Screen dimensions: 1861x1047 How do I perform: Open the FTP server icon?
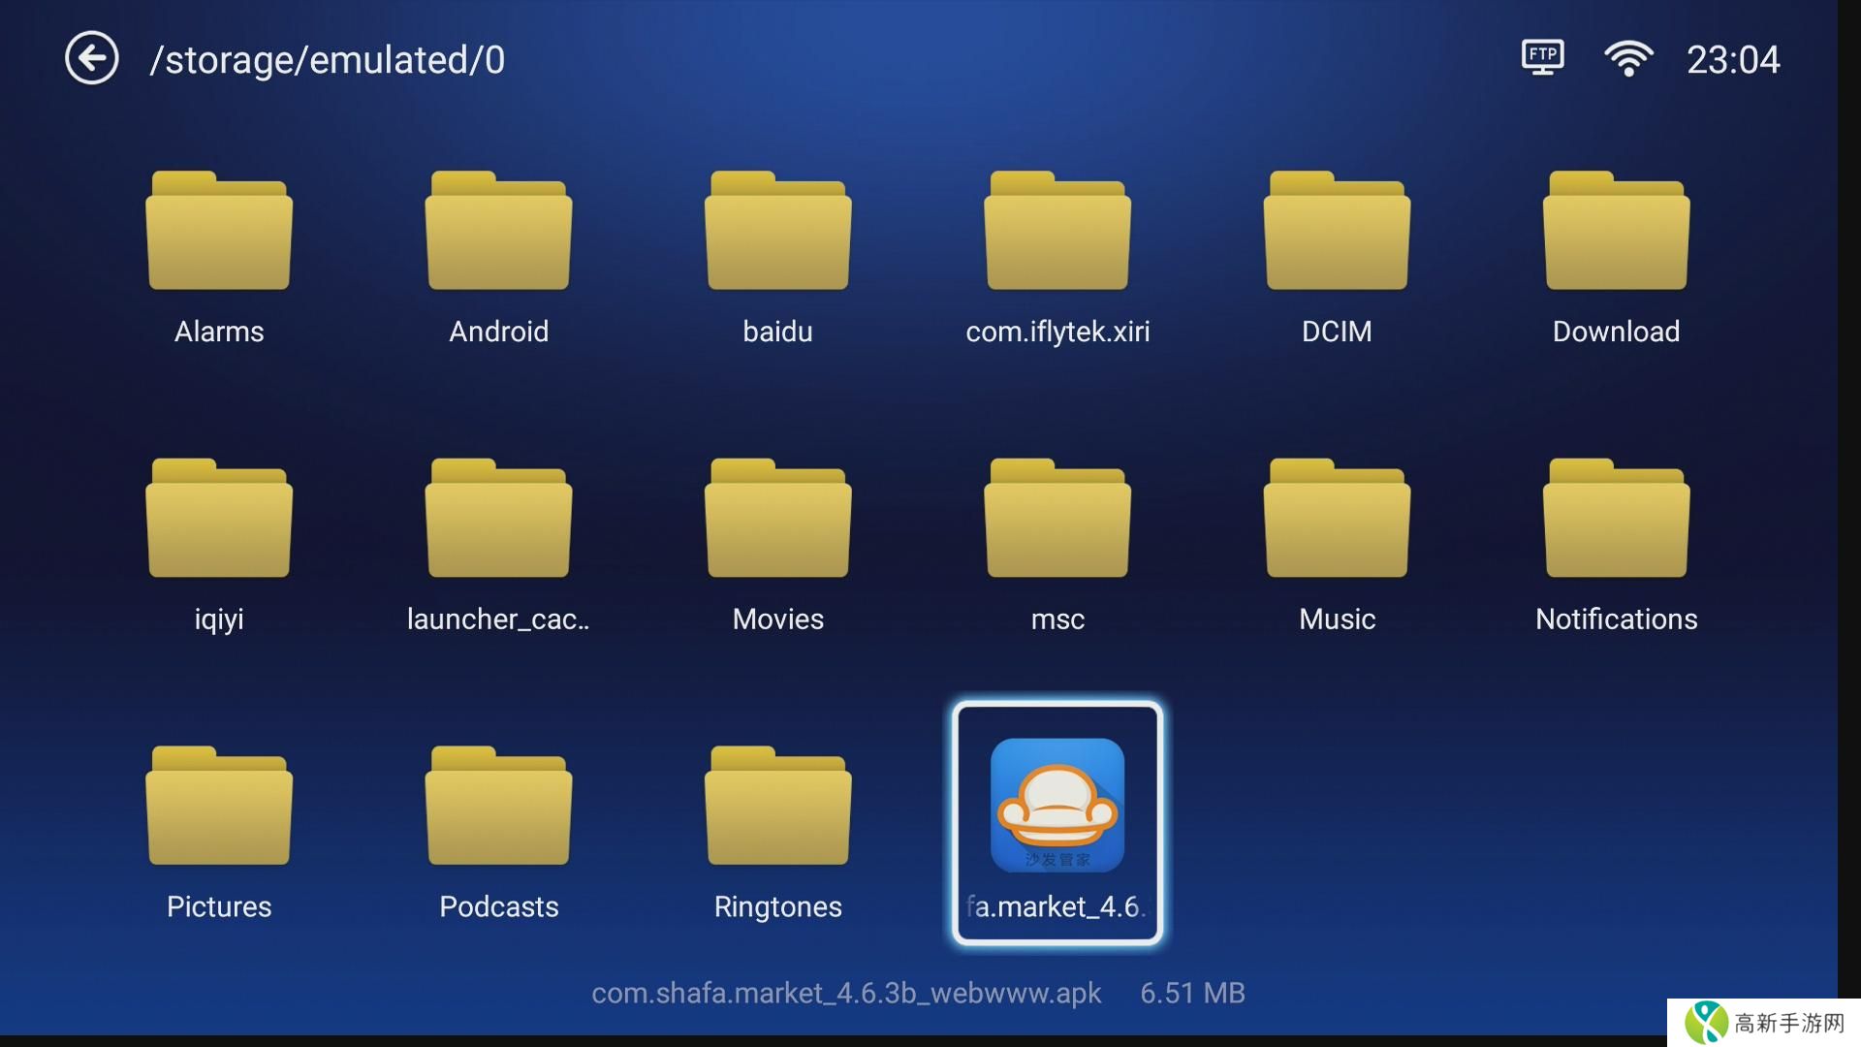1542,57
